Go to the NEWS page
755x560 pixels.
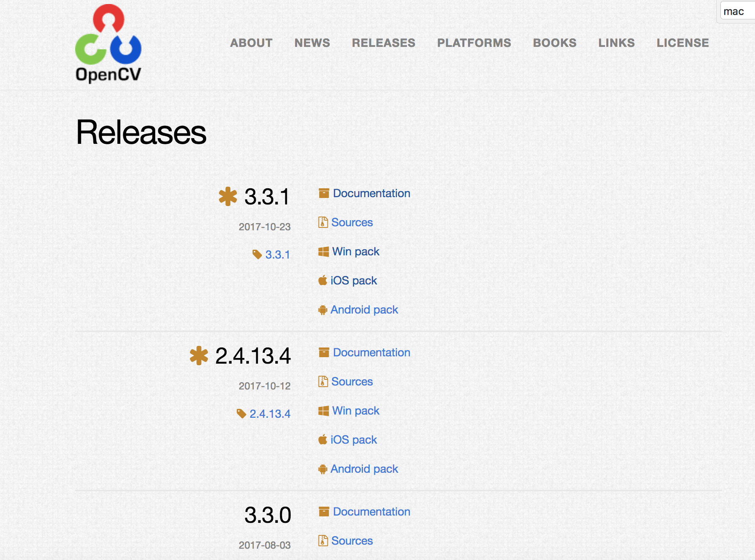click(312, 43)
